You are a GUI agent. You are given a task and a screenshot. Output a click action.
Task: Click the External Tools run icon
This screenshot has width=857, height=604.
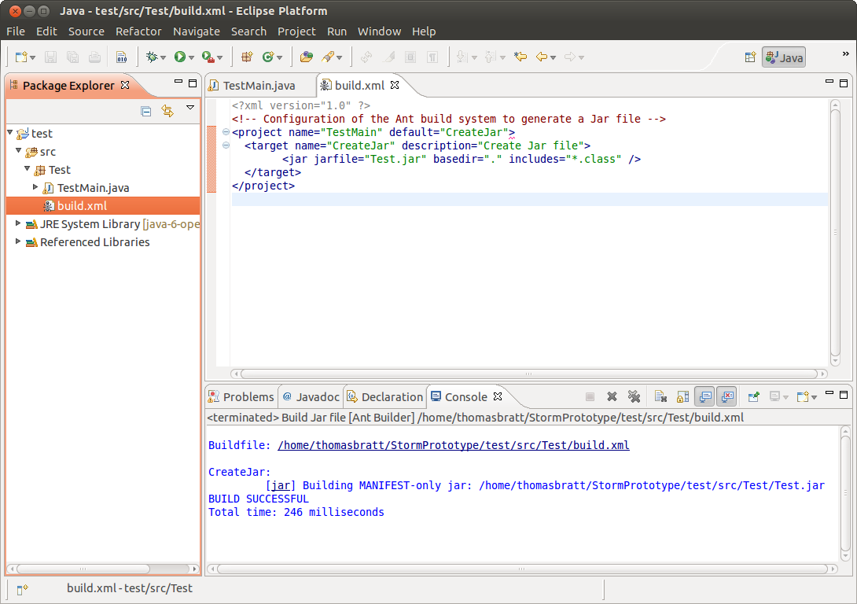point(208,57)
